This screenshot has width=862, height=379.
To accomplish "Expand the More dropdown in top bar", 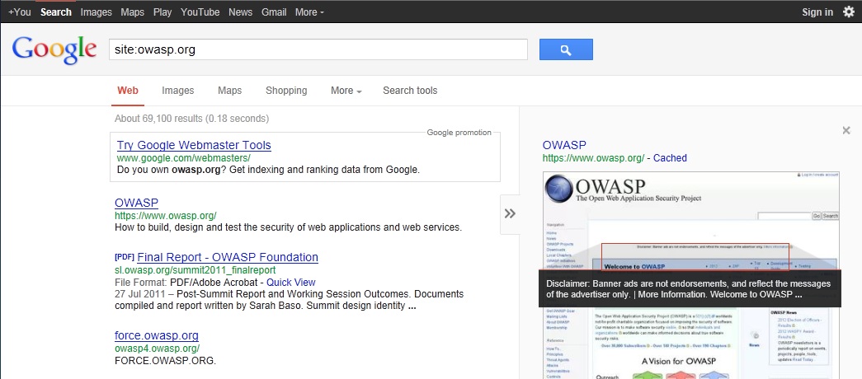I will [x=309, y=12].
